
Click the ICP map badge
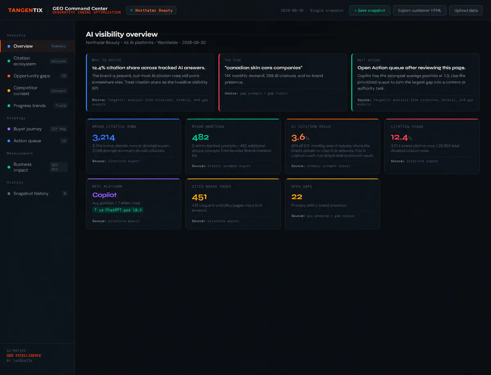point(59,129)
